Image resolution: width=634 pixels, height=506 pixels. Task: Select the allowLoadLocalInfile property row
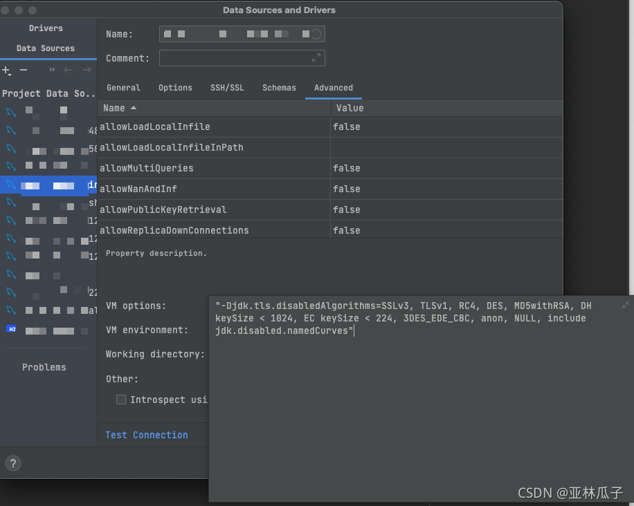tap(330, 126)
